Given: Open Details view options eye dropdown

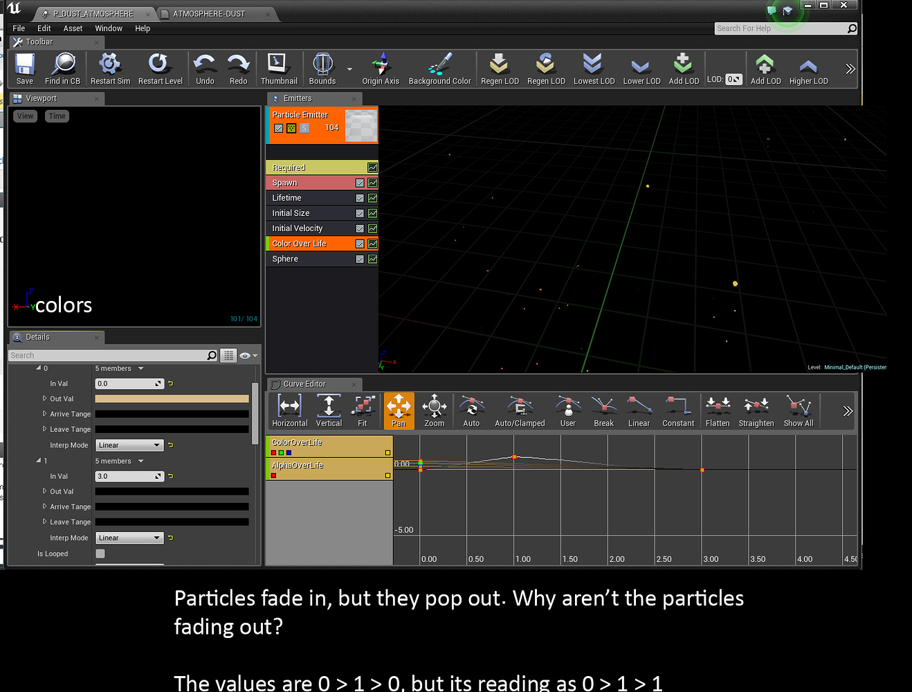Looking at the screenshot, I should 248,356.
